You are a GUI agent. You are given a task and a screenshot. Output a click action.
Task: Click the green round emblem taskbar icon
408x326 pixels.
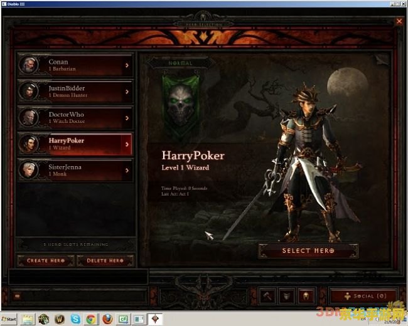point(44,319)
